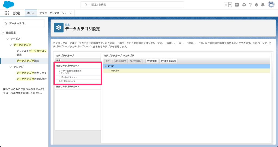
Task: Collapse the サービス tree node
Action: point(7,39)
